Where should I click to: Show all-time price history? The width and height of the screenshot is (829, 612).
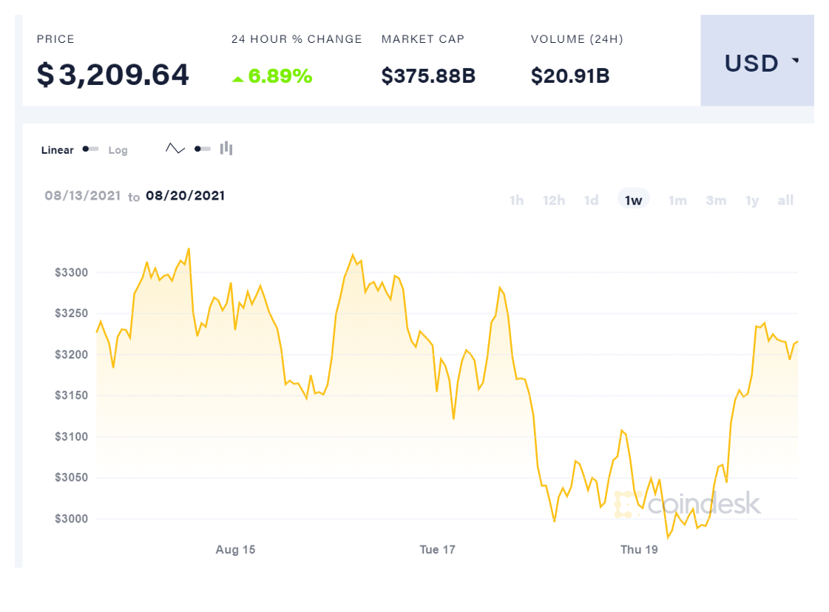(785, 200)
